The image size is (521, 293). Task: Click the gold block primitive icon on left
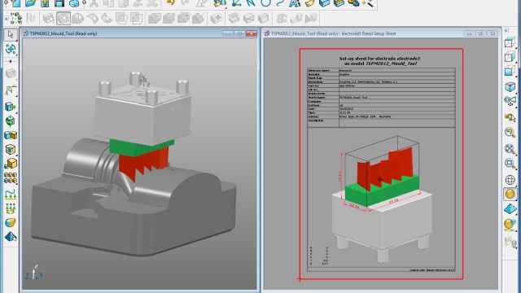(11, 164)
